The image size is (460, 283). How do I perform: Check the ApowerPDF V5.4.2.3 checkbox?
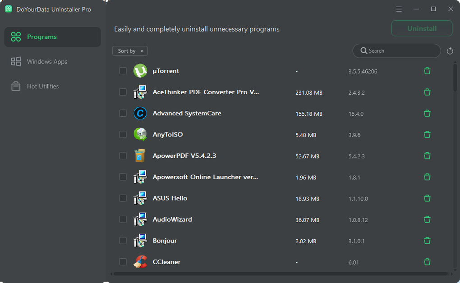tap(123, 156)
